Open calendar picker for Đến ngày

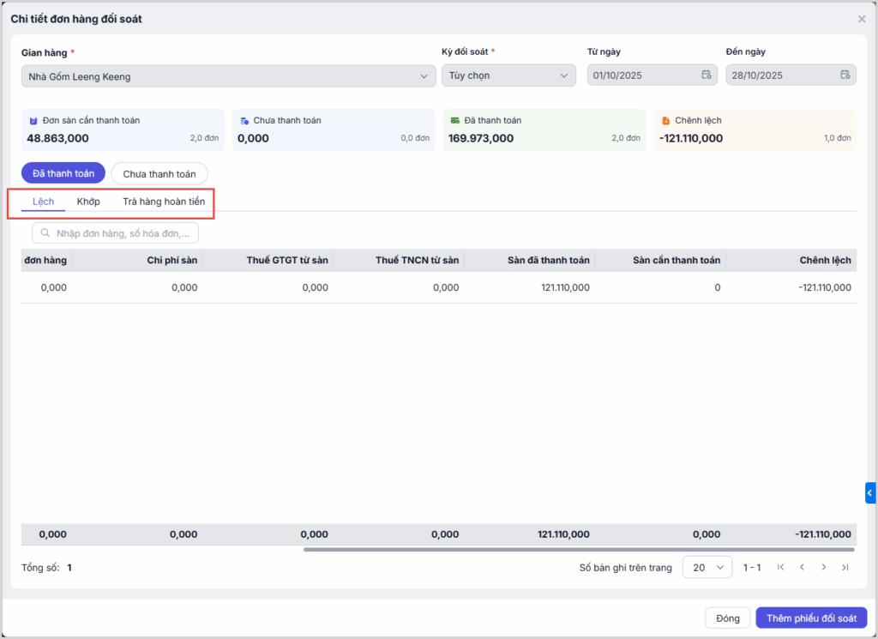(x=845, y=75)
